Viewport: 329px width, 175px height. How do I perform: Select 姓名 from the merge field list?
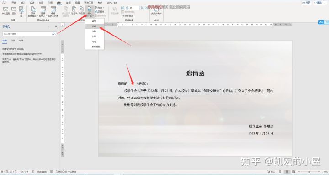(94, 26)
